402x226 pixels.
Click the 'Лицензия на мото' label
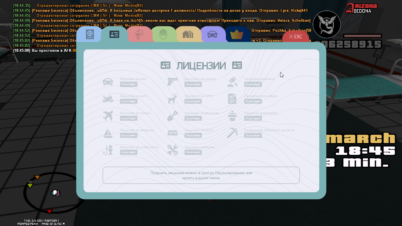point(134,96)
